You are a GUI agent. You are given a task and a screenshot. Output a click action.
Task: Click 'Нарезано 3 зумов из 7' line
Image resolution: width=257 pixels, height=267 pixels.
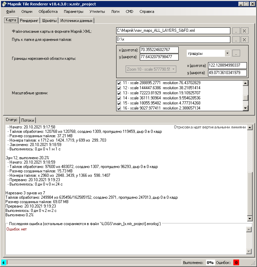(x=25, y=193)
